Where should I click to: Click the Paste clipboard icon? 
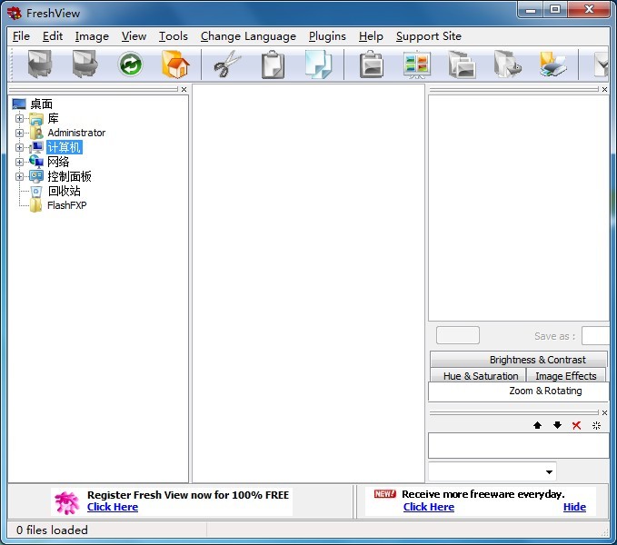[x=273, y=64]
